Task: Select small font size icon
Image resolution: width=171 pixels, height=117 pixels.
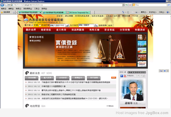Action: (x=135, y=76)
